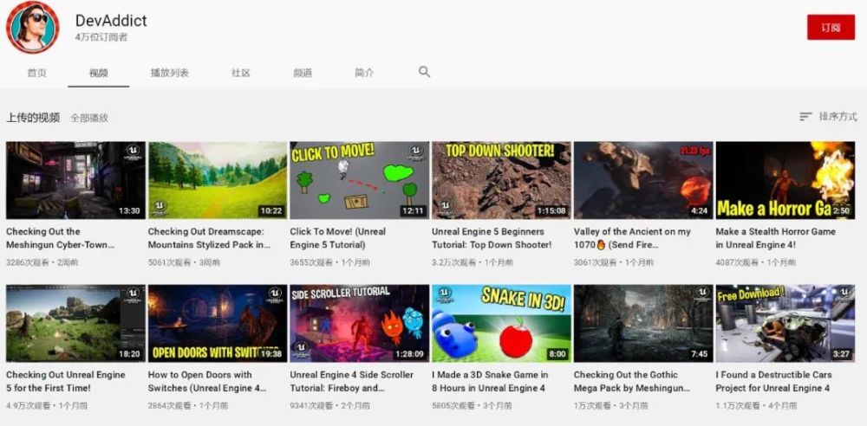Click the 上传的视频 section heading
Viewport: 867px width, 426px height.
[x=33, y=117]
